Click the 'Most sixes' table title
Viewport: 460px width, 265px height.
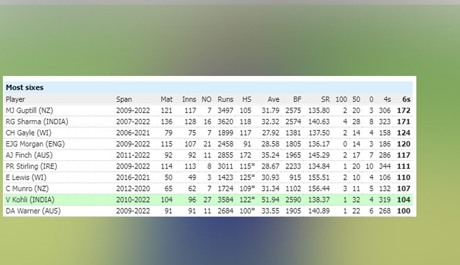point(25,88)
